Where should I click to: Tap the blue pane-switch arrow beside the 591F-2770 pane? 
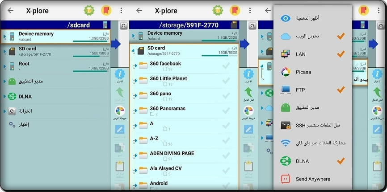pos(244,44)
